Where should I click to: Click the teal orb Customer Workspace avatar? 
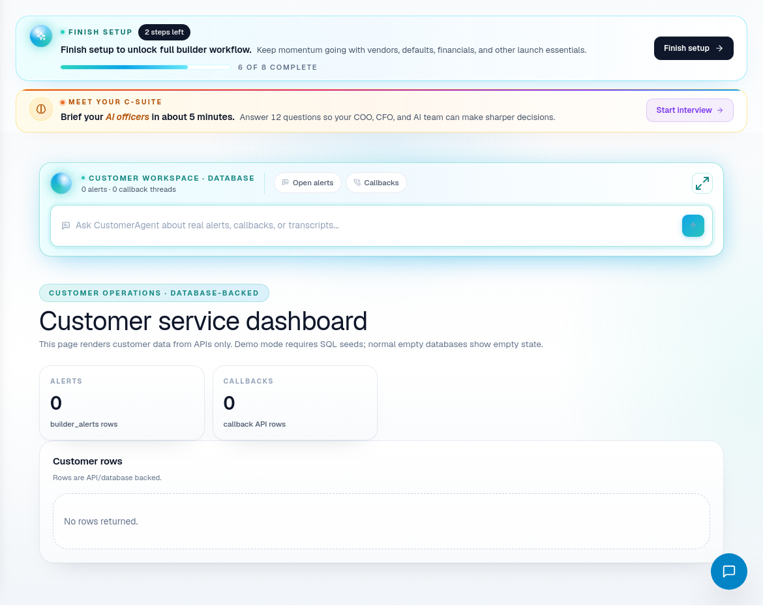pyautogui.click(x=61, y=183)
